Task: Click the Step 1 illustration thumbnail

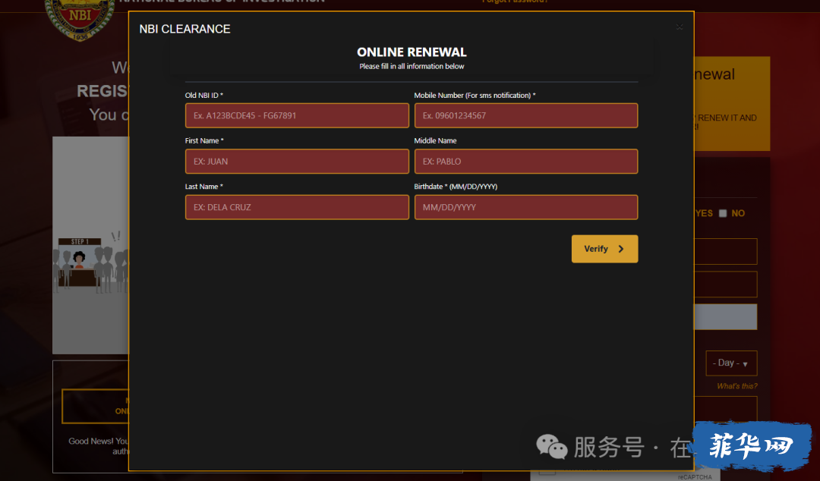Action: click(x=90, y=245)
